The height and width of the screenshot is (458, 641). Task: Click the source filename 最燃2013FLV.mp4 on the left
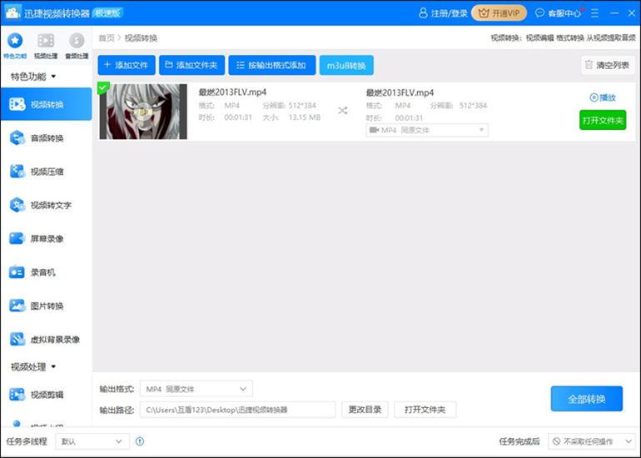click(x=232, y=92)
